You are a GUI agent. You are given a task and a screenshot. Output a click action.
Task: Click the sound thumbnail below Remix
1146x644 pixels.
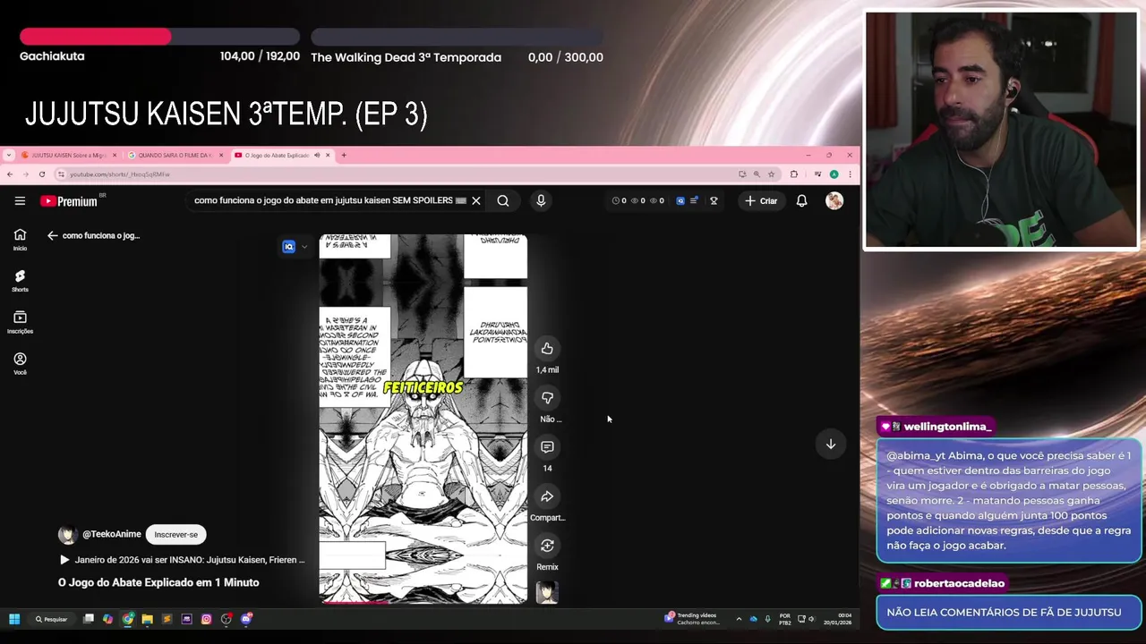coord(547,592)
